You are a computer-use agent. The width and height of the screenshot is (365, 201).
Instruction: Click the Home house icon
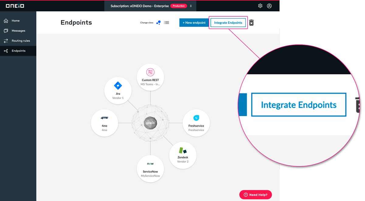[6, 21]
